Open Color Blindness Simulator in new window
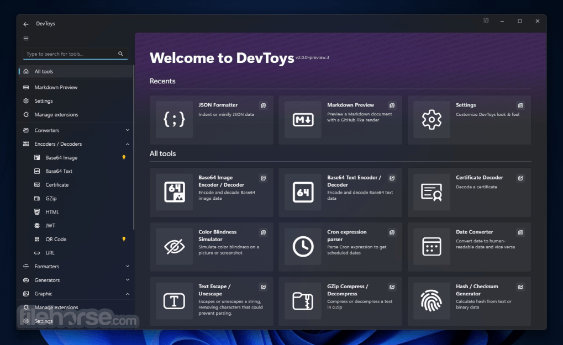Viewport: 563px width, 345px height. (263, 232)
